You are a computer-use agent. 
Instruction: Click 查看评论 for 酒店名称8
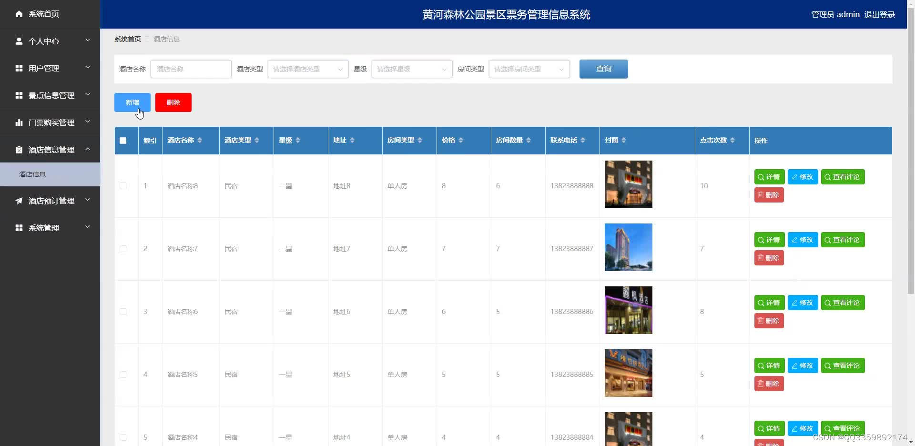(843, 177)
